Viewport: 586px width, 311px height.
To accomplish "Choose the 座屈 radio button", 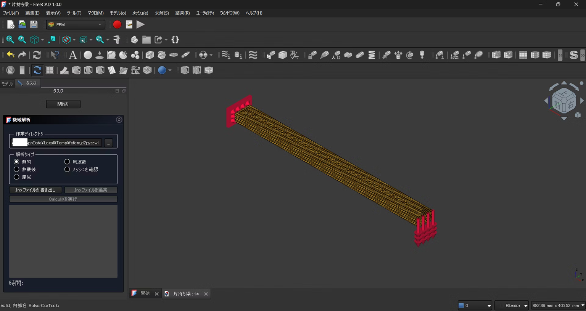I will (x=17, y=177).
